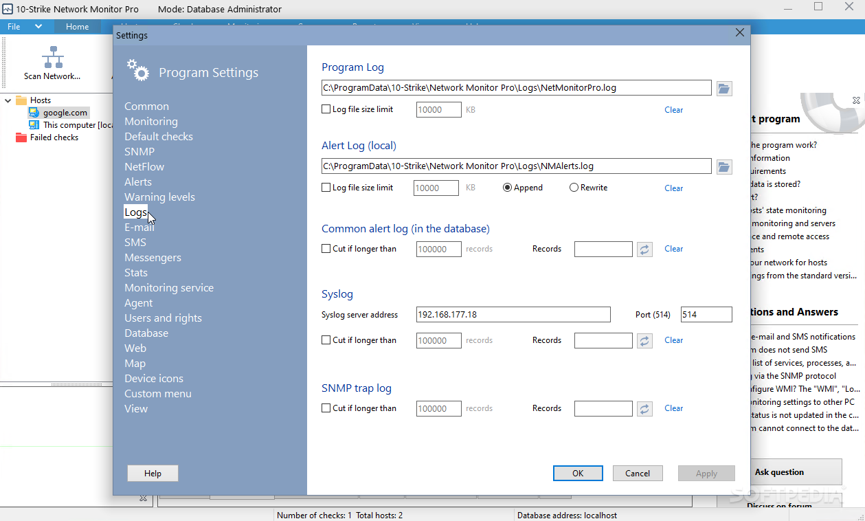The height and width of the screenshot is (521, 865).
Task: Select google.com host icon in tree
Action: (34, 113)
